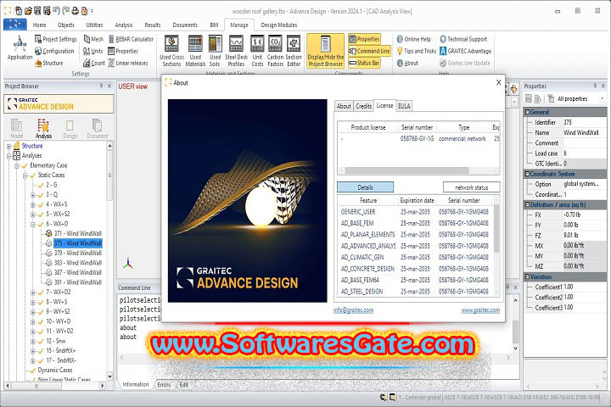Screen dimensions: 611x407
Task: Open the Design Modules ribbon tab
Action: 279,25
